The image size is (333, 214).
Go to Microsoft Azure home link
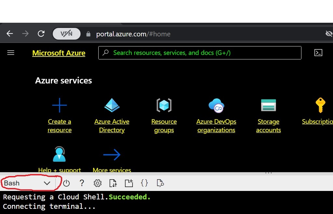pyautogui.click(x=59, y=53)
